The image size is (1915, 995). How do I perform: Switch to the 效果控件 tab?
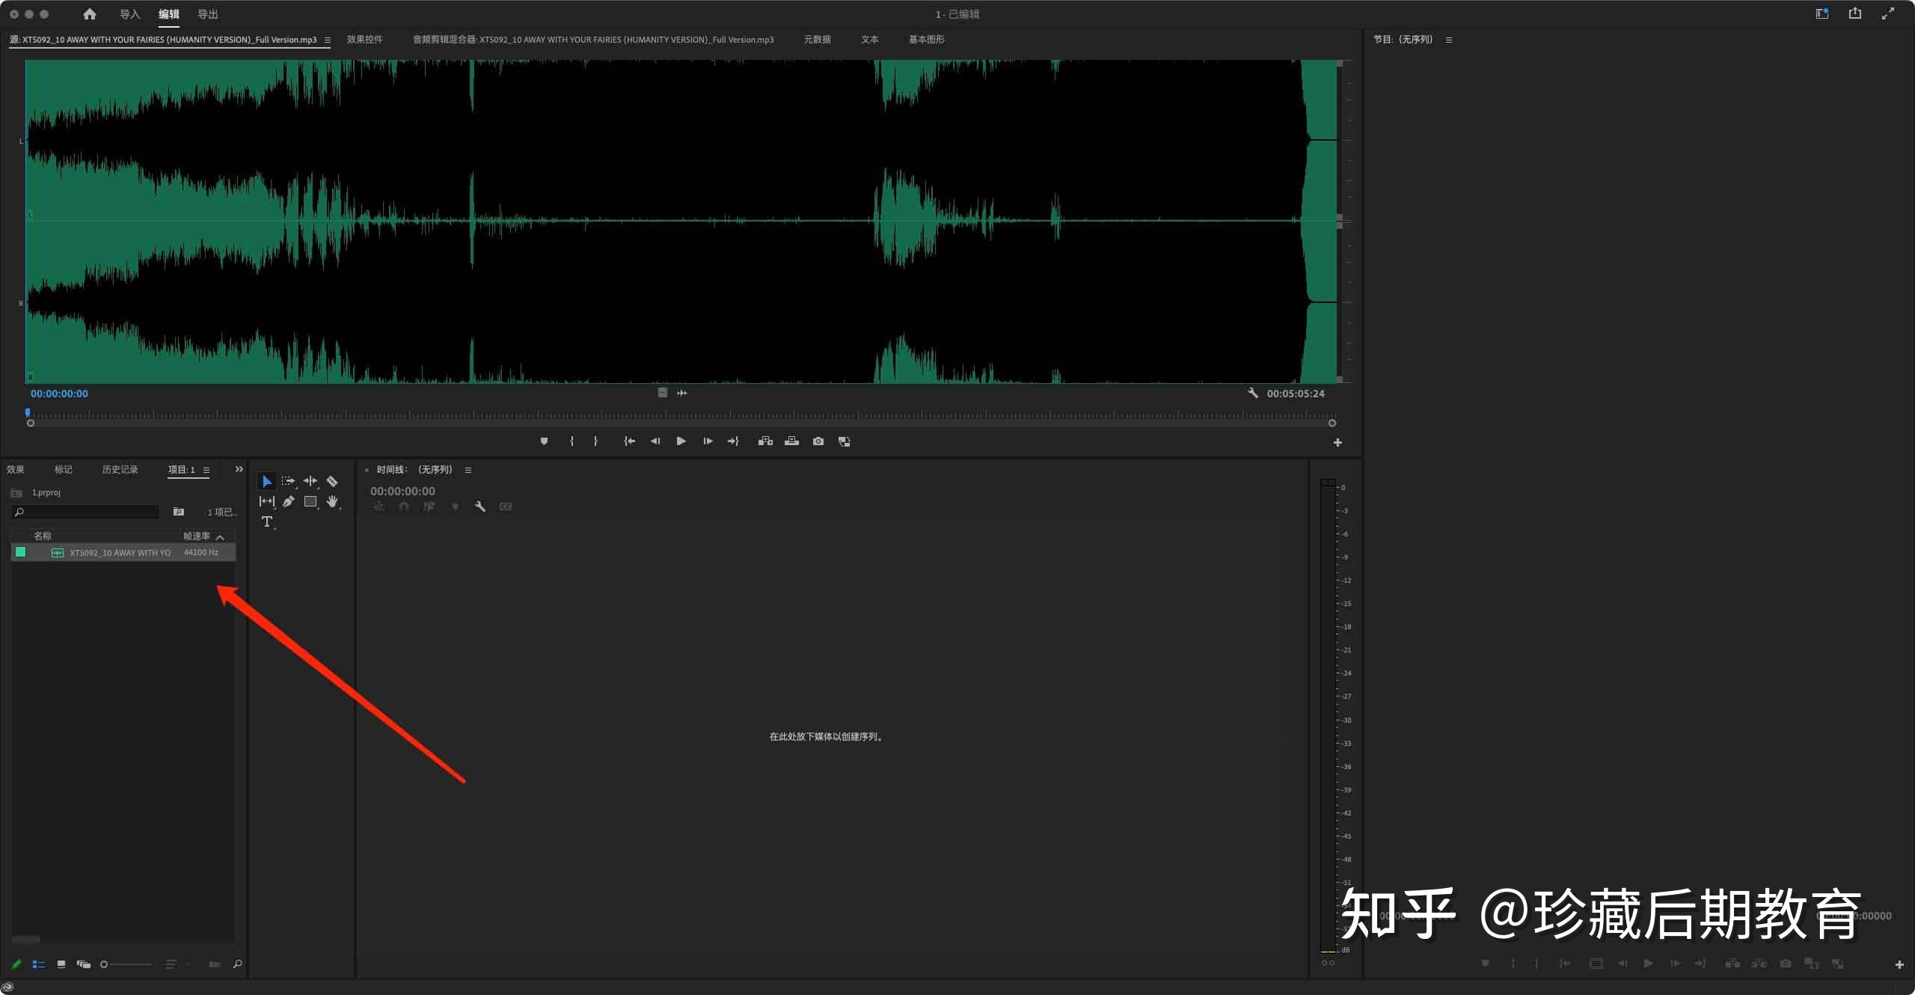tap(364, 40)
